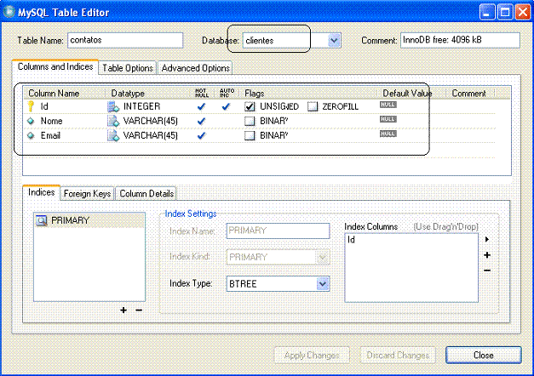Open the Database dropdown list
The width and height of the screenshot is (534, 376).
334,41
